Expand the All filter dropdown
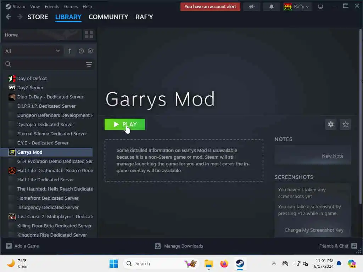 point(32,51)
